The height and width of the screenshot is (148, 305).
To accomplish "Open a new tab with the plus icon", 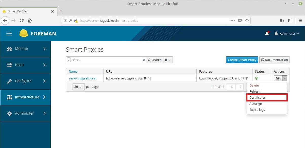I will point(61,11).
